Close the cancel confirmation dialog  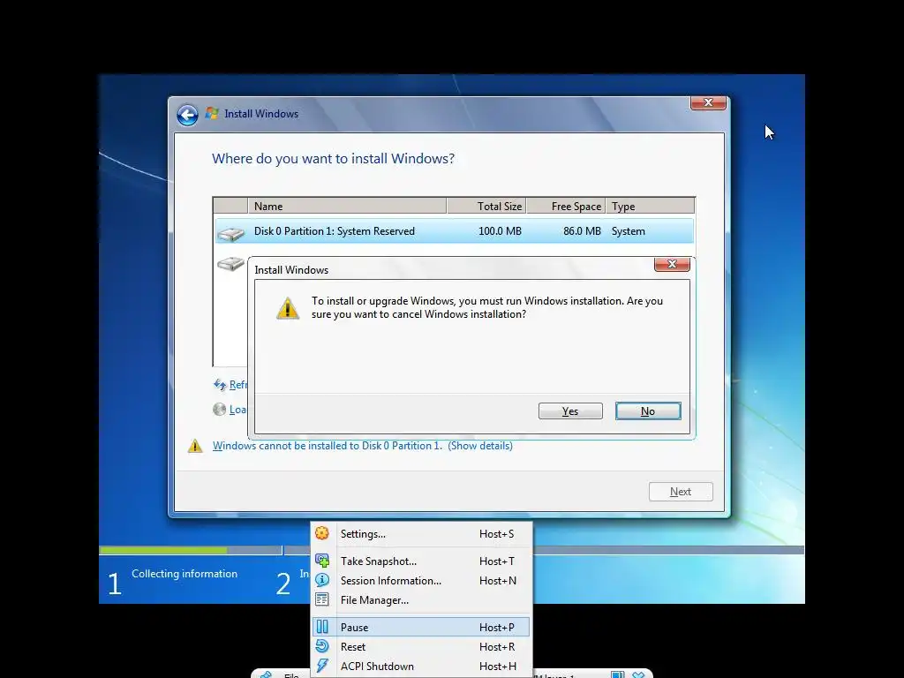click(x=672, y=264)
